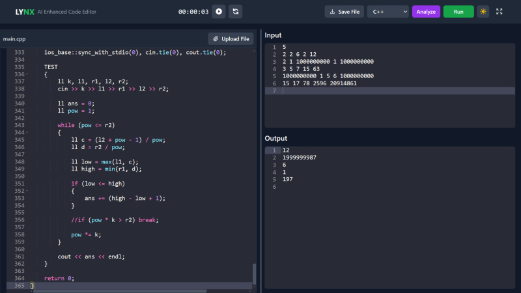Click code line 'pow *= k;'

pyautogui.click(x=86, y=234)
